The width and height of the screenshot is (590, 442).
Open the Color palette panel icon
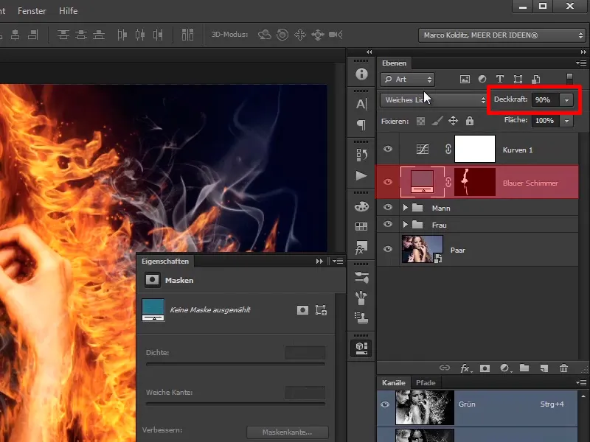(x=361, y=206)
